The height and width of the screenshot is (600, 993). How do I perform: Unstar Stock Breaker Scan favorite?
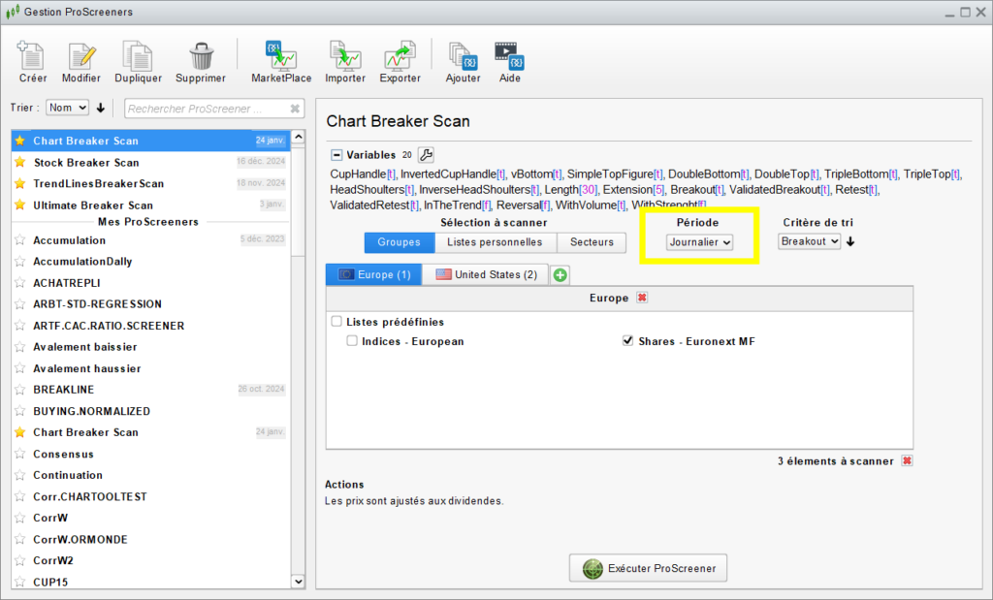pos(20,162)
